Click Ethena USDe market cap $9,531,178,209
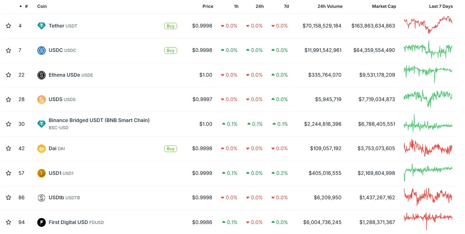 (x=377, y=75)
